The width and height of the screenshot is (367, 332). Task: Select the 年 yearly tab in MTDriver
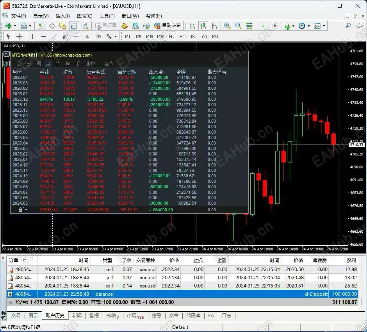click(68, 64)
